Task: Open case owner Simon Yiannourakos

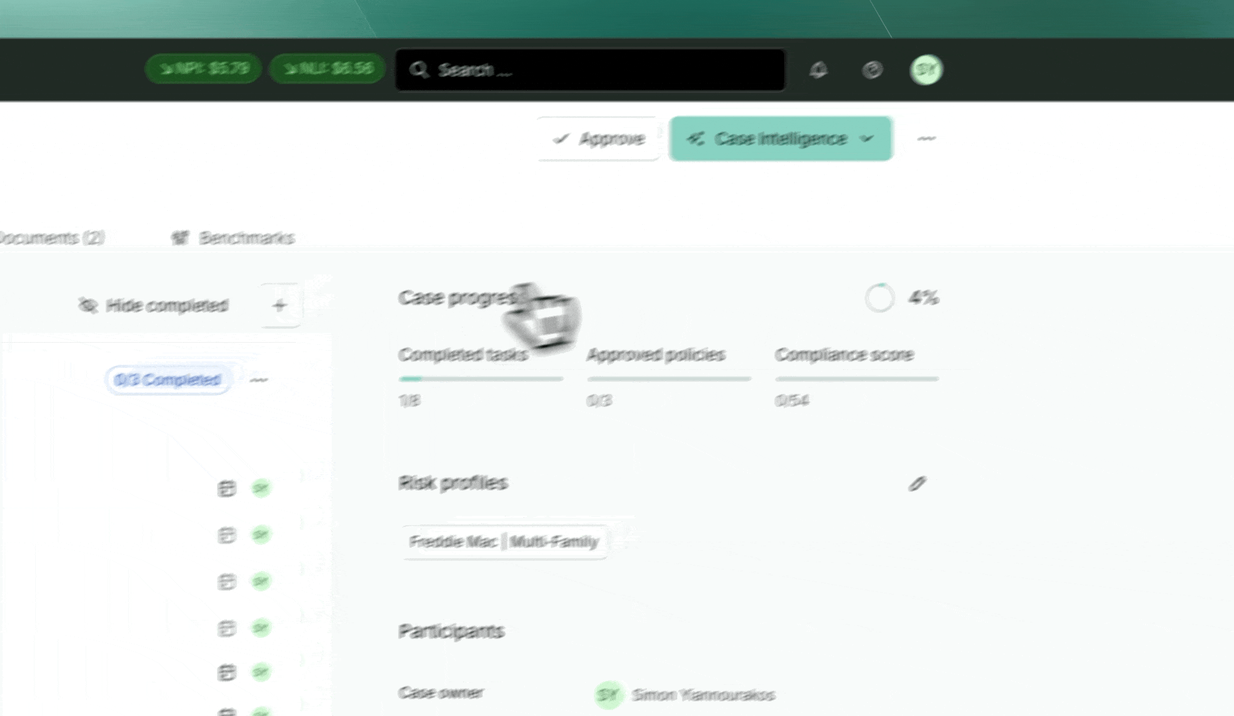Action: pyautogui.click(x=702, y=695)
